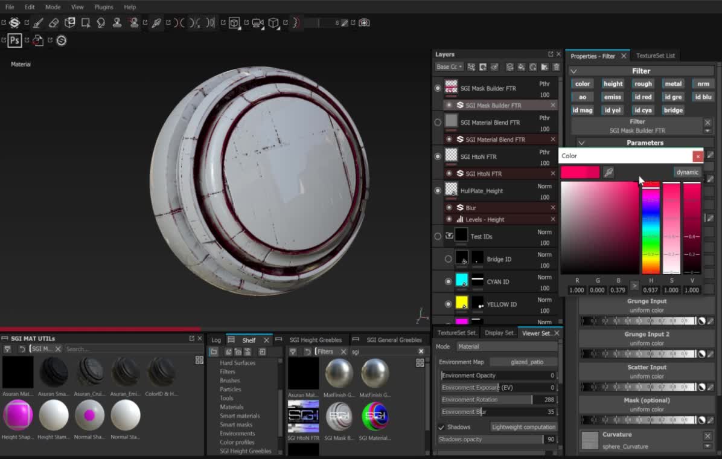Hide the SGI Mask Builder FTR layer
Image resolution: width=722 pixels, height=459 pixels.
438,88
